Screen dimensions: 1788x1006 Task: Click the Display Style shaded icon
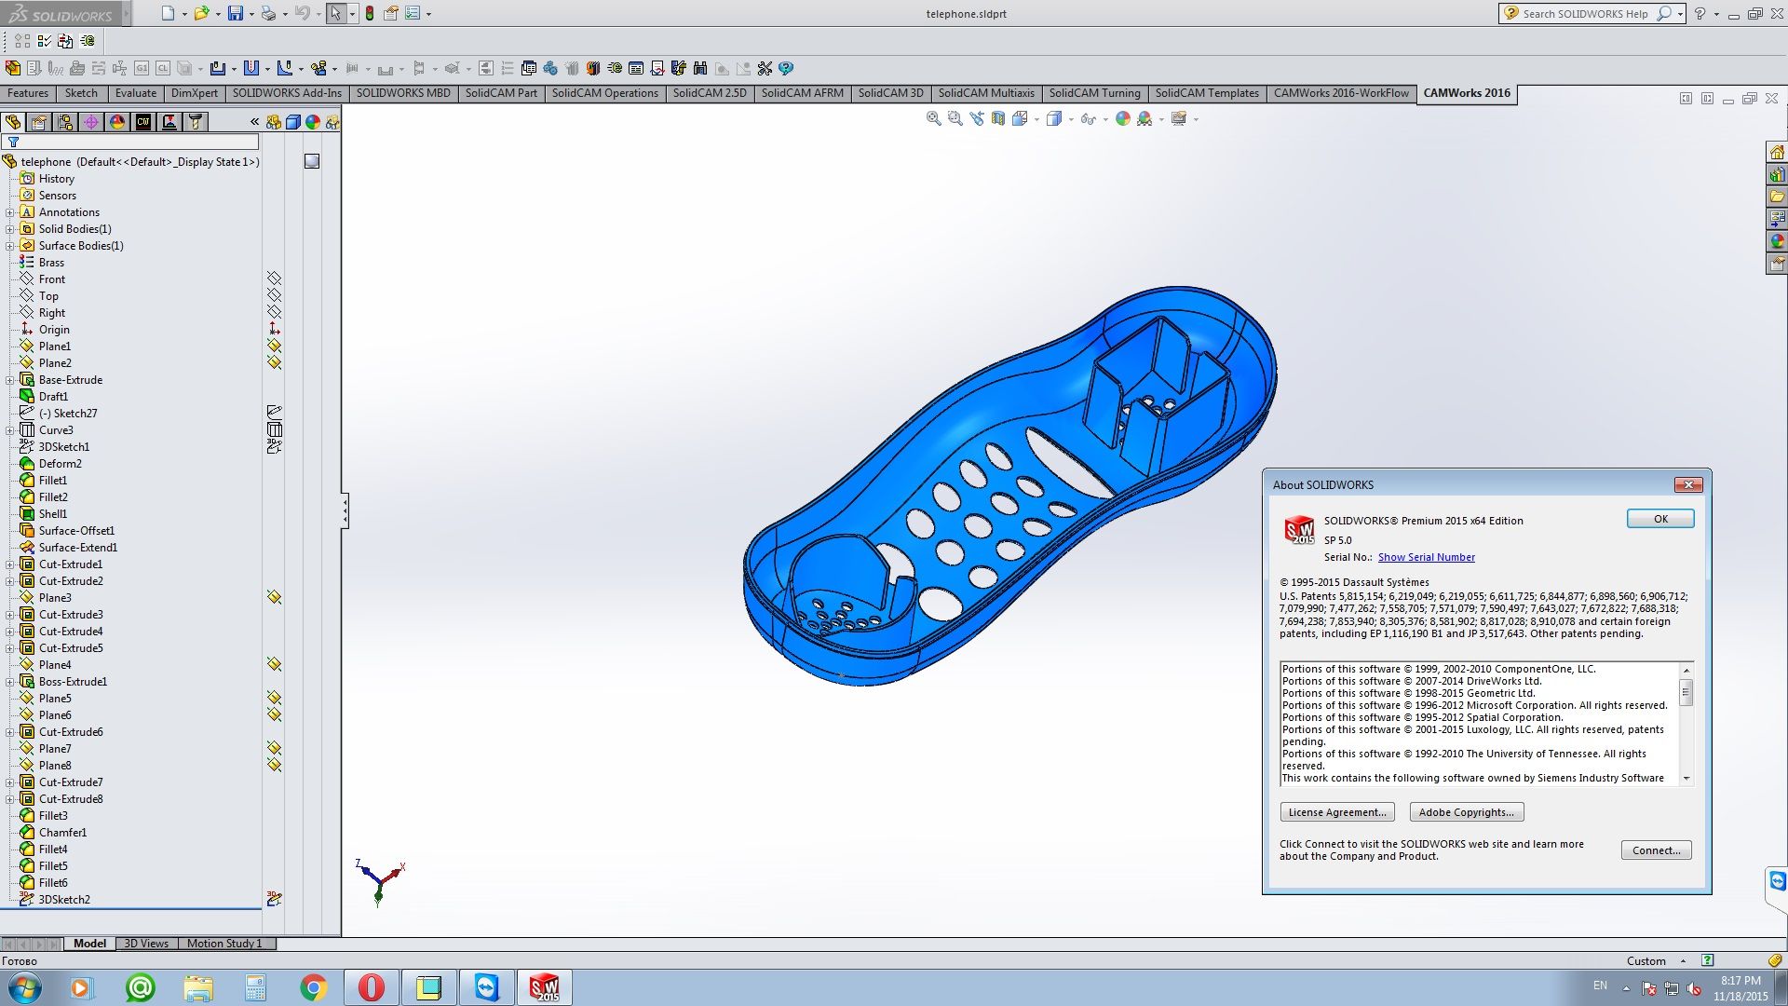click(x=1052, y=118)
